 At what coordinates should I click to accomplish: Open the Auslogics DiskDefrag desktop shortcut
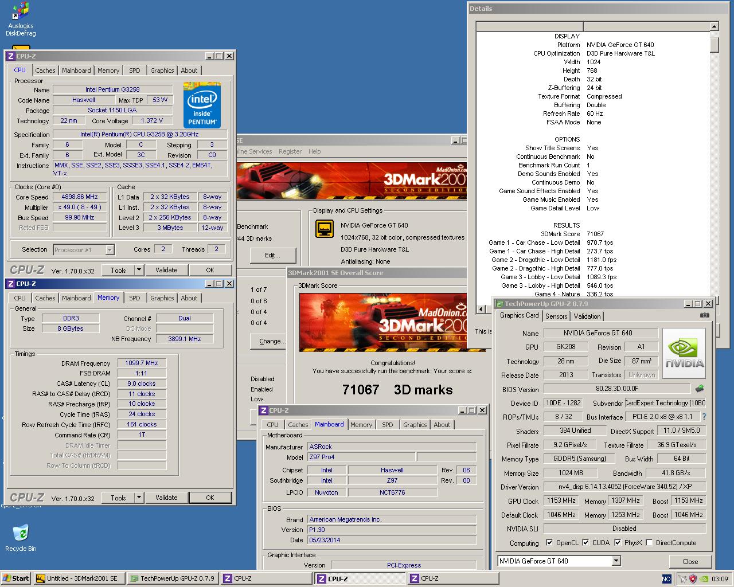[x=21, y=19]
